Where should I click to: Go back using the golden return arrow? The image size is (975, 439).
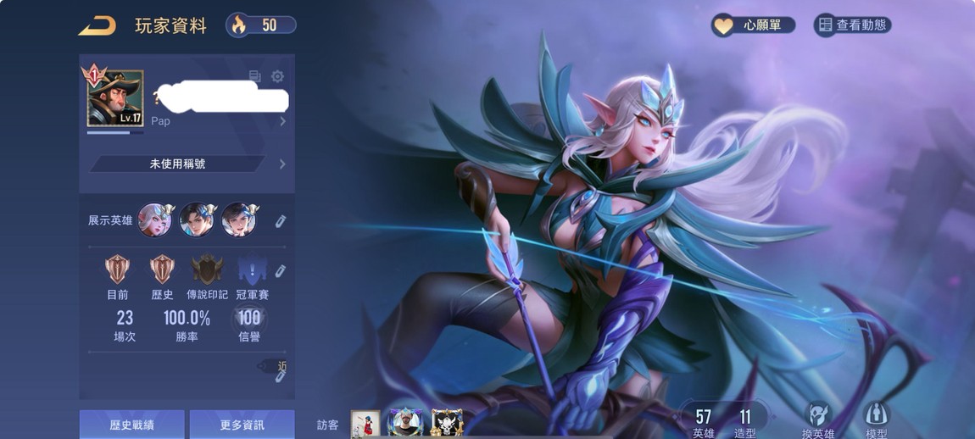click(x=97, y=25)
